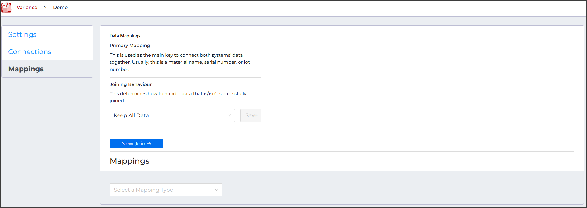
Task: Click the successfully joined description text
Action: coord(178,97)
